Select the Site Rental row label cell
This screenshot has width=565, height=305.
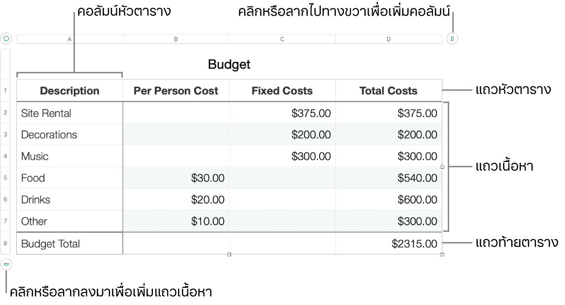coord(70,113)
